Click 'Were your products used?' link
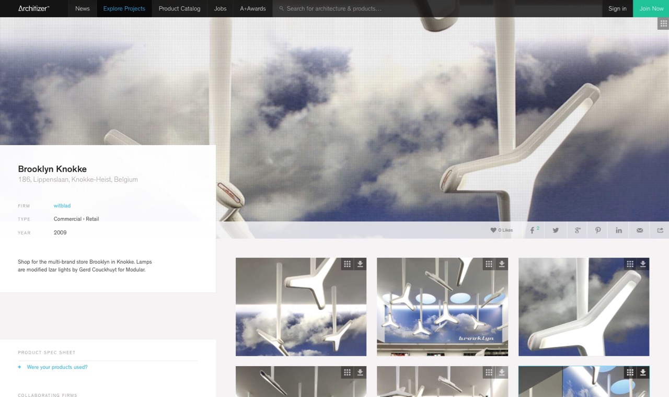 (57, 367)
